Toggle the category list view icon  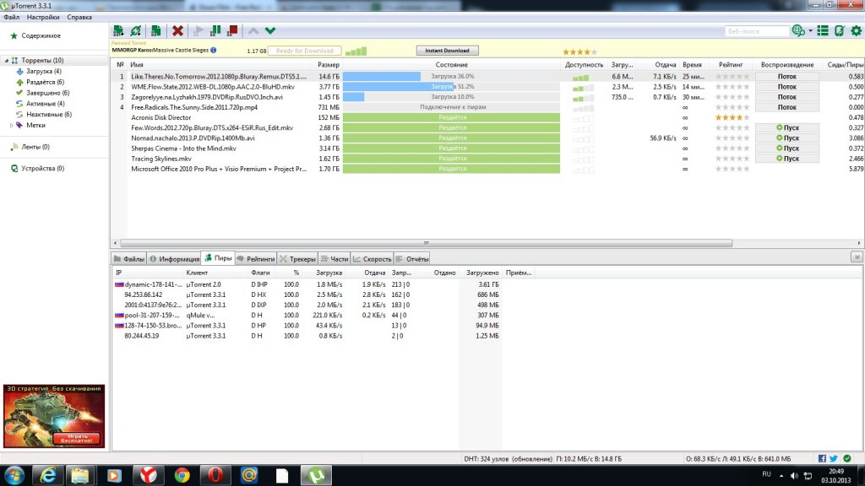click(823, 31)
